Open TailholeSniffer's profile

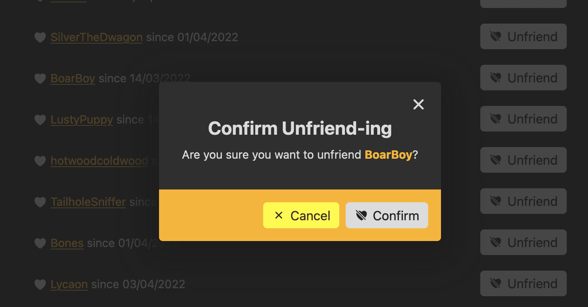88,202
